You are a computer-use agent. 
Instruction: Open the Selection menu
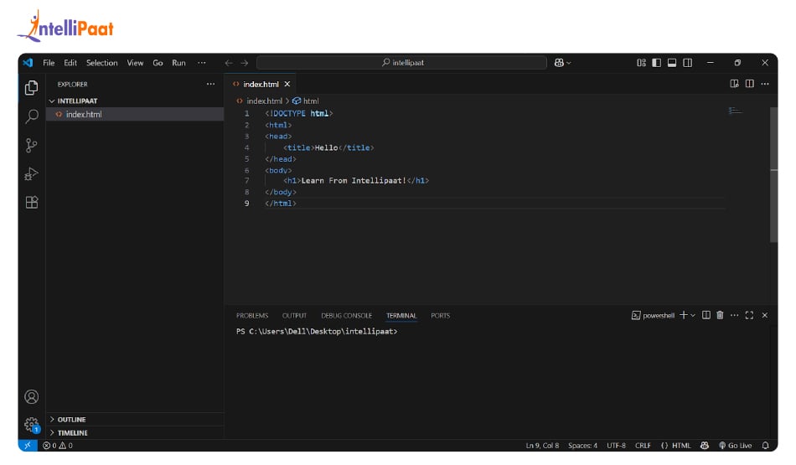101,63
